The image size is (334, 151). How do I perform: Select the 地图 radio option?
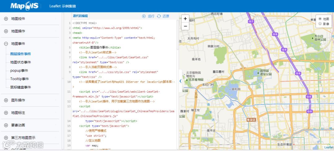tap(320, 19)
